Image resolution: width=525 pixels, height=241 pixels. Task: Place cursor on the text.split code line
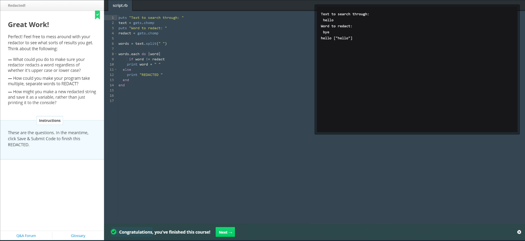(x=142, y=44)
